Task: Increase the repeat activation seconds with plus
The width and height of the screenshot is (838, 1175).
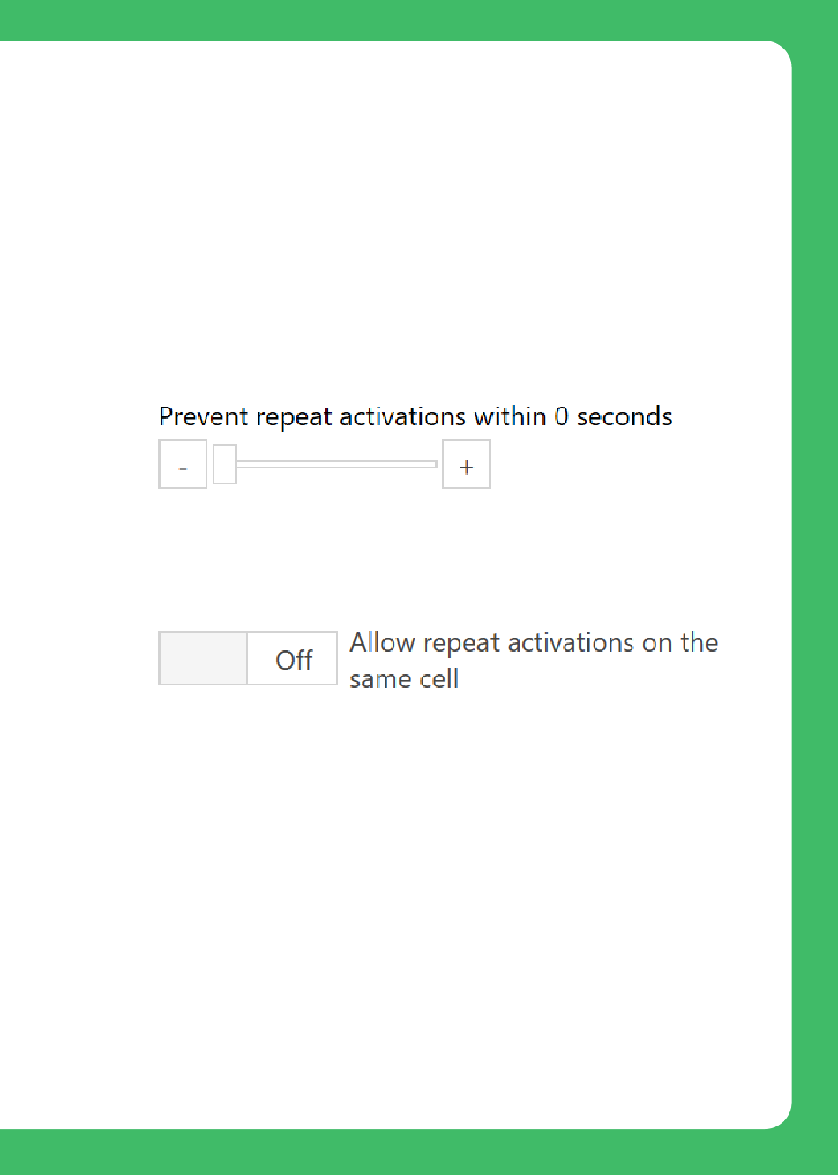Action: tap(467, 465)
